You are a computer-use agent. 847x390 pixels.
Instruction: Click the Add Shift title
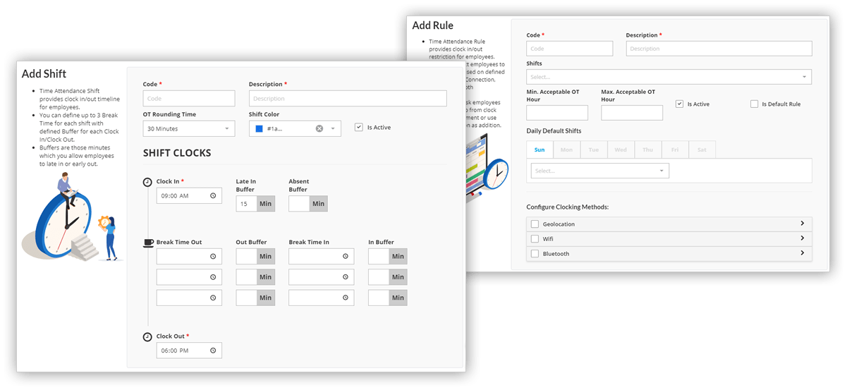click(44, 73)
